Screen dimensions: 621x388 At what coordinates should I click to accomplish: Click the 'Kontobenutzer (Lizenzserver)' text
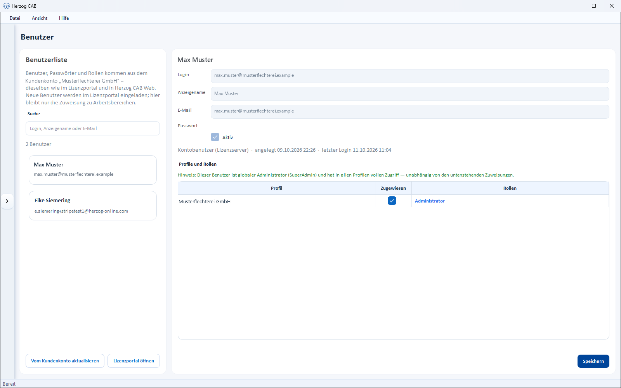[x=213, y=150]
